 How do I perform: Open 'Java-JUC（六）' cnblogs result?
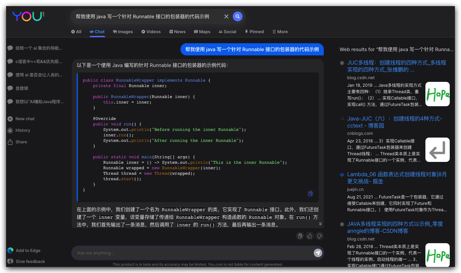point(395,122)
